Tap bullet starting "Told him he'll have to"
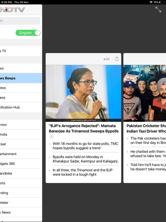 148,167
